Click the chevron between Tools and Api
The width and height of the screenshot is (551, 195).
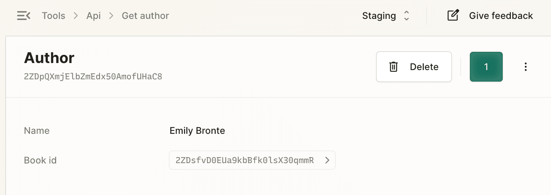[x=76, y=16]
